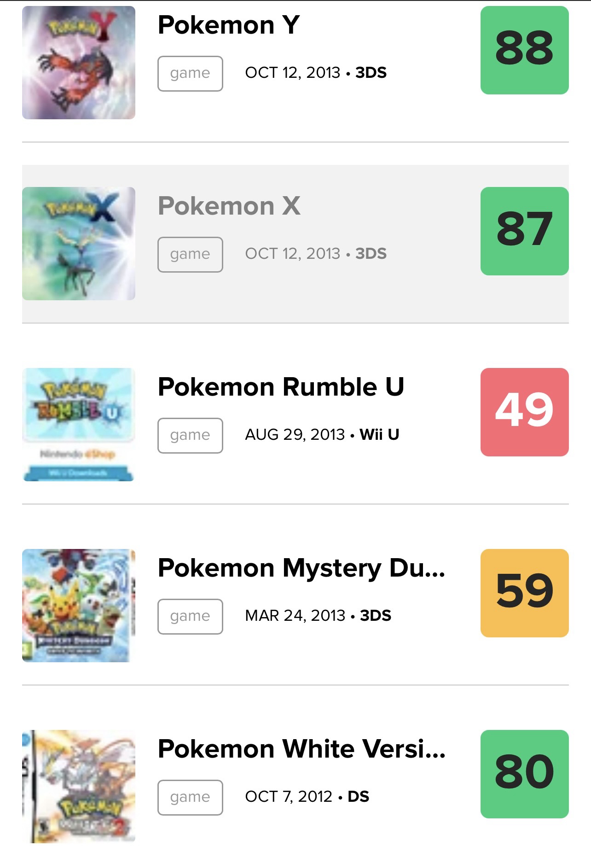Open the Pokemon X cover thumbnail

[79, 244]
